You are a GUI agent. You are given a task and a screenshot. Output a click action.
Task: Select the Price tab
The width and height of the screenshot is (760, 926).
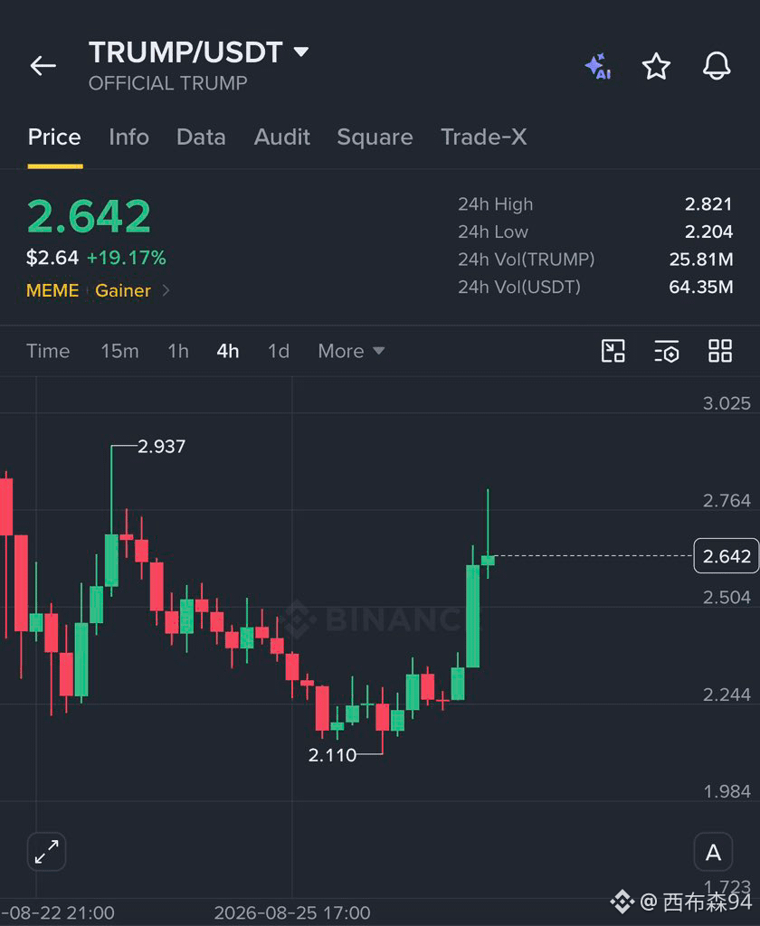pyautogui.click(x=54, y=137)
